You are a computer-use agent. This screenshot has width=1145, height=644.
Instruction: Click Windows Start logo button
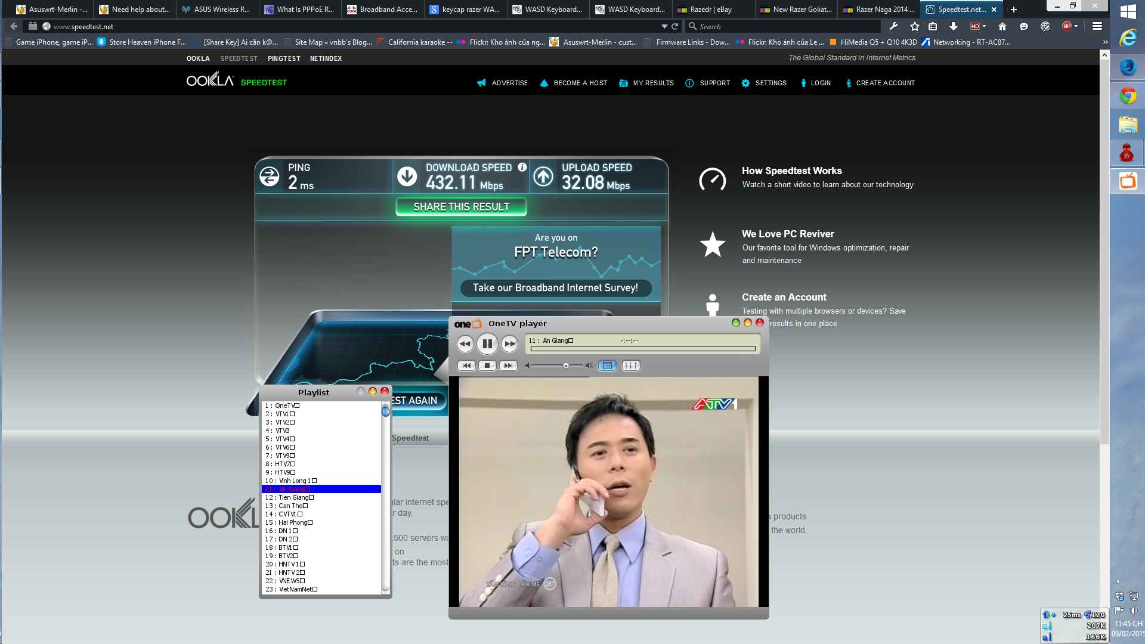[x=1128, y=11]
